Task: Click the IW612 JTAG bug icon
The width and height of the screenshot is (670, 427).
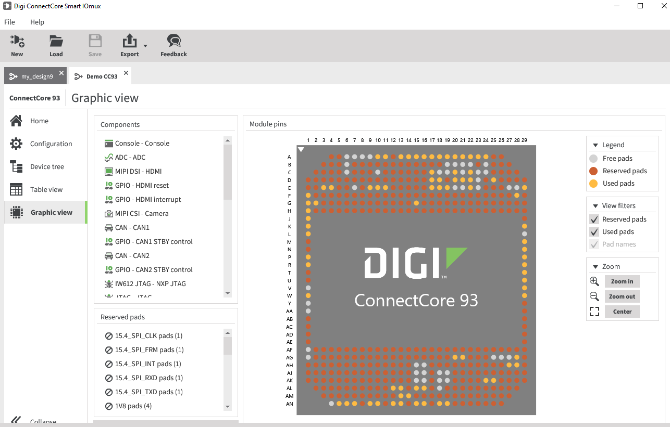Action: 109,283
